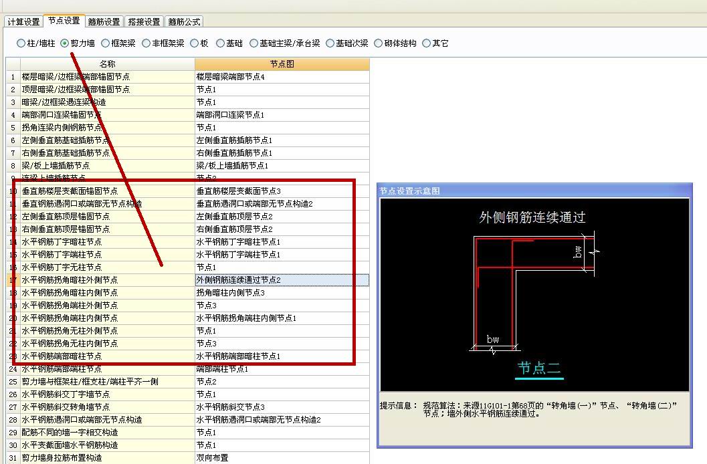Click the 外侧钢筋连续通过节点2 value cell
Viewport: 707px width, 464px height.
tap(282, 280)
